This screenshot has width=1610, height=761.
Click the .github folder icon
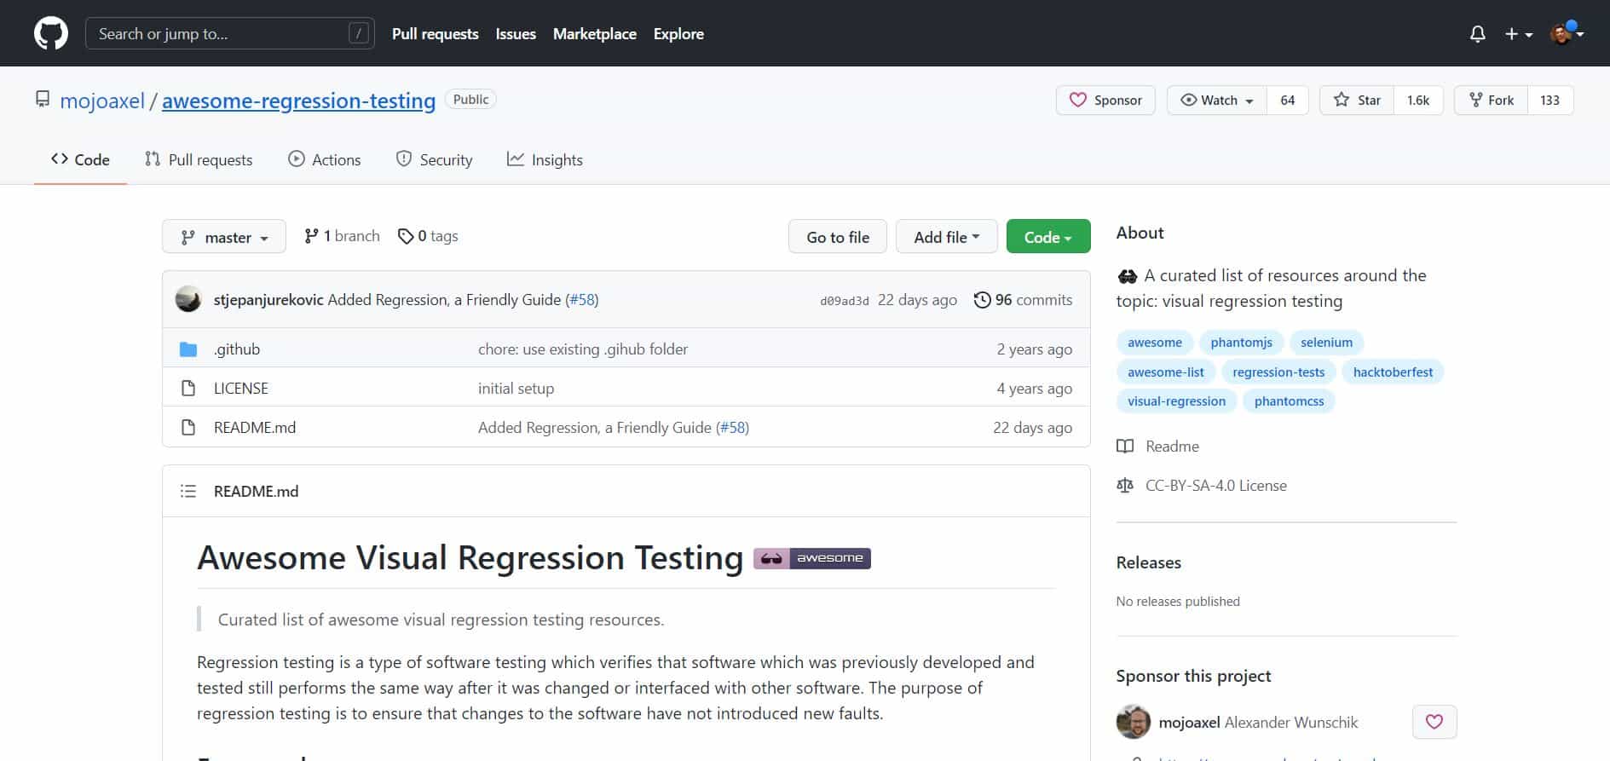coord(188,349)
